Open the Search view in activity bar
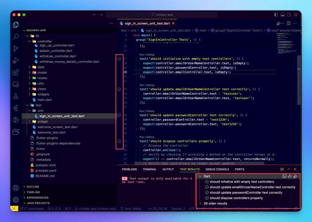Image resolution: width=312 pixels, height=222 pixels. [x=16, y=36]
